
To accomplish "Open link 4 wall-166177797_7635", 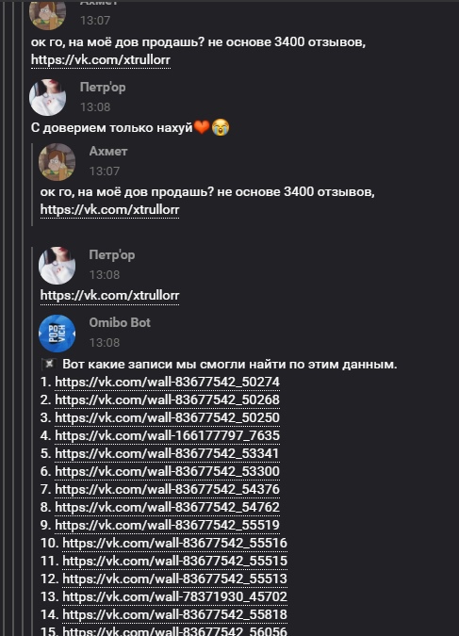I will click(x=167, y=435).
